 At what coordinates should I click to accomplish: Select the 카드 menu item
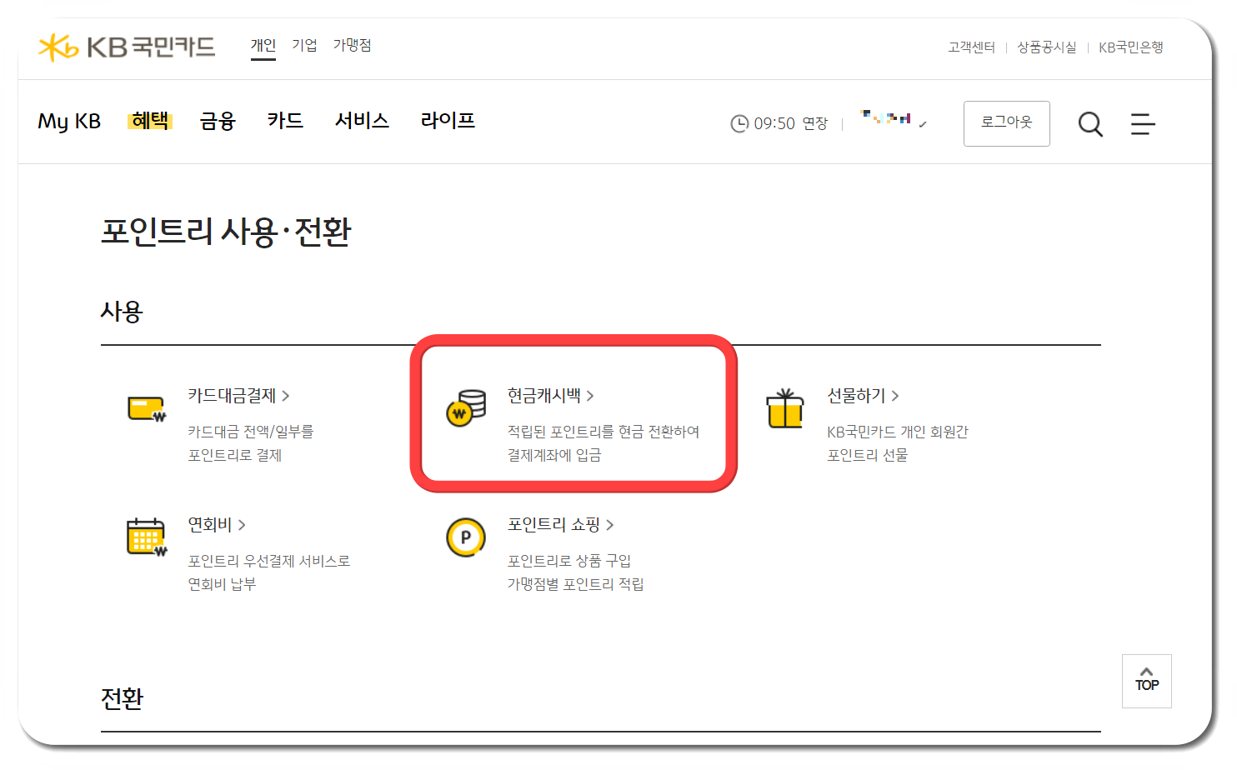point(284,121)
